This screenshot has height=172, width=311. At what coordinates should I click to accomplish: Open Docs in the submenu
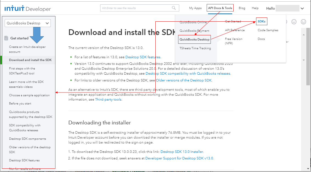click(x=261, y=39)
